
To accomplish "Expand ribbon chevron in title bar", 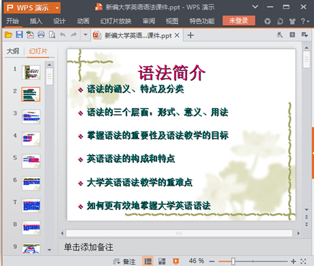I will coord(256,7).
